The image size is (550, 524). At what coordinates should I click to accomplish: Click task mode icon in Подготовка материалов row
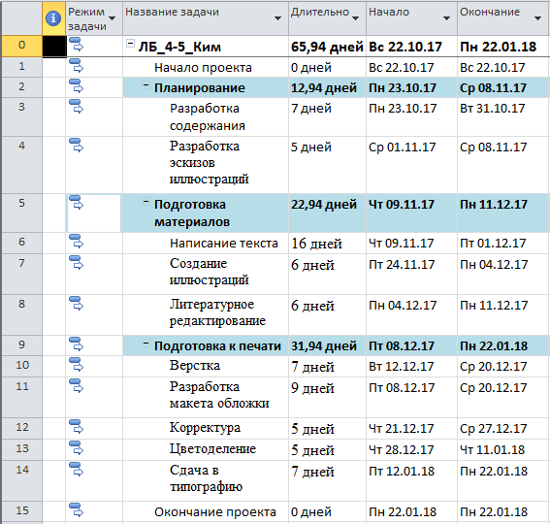click(76, 203)
